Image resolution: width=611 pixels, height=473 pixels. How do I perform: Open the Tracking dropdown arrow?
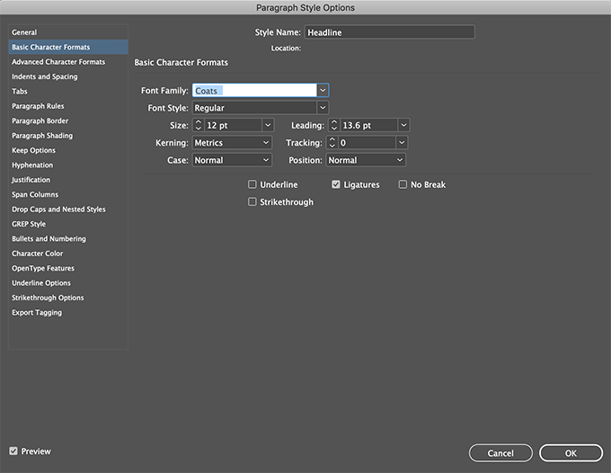[402, 143]
